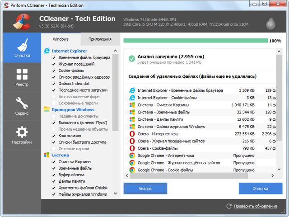Follow the Проверить обновления link
Viewport: 289px width, 217px height.
point(256,206)
